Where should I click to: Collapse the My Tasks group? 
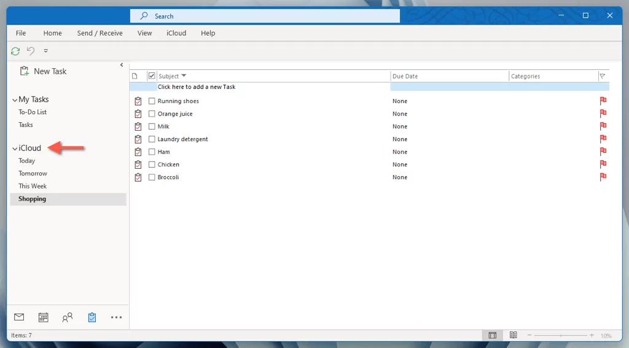[x=15, y=100]
